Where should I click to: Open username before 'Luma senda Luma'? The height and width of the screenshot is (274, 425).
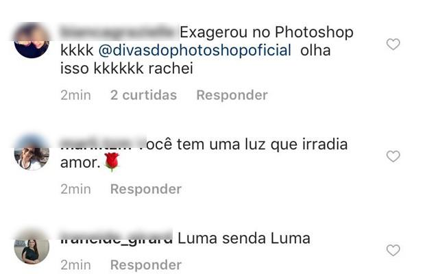tap(117, 237)
